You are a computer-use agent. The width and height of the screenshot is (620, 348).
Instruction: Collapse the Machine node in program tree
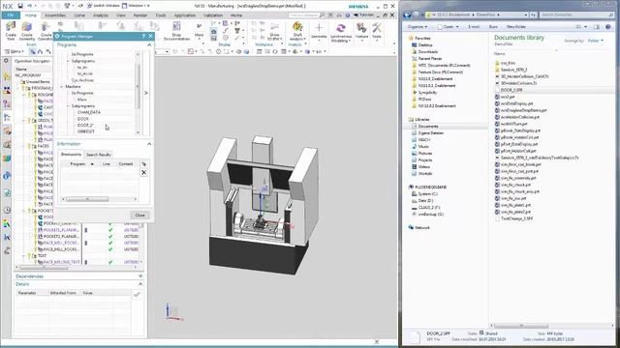coord(62,86)
